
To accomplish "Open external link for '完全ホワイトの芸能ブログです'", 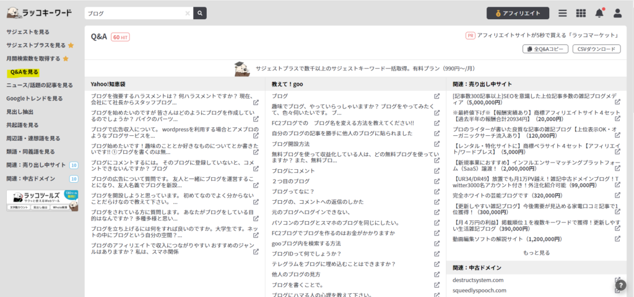I will 617,195.
